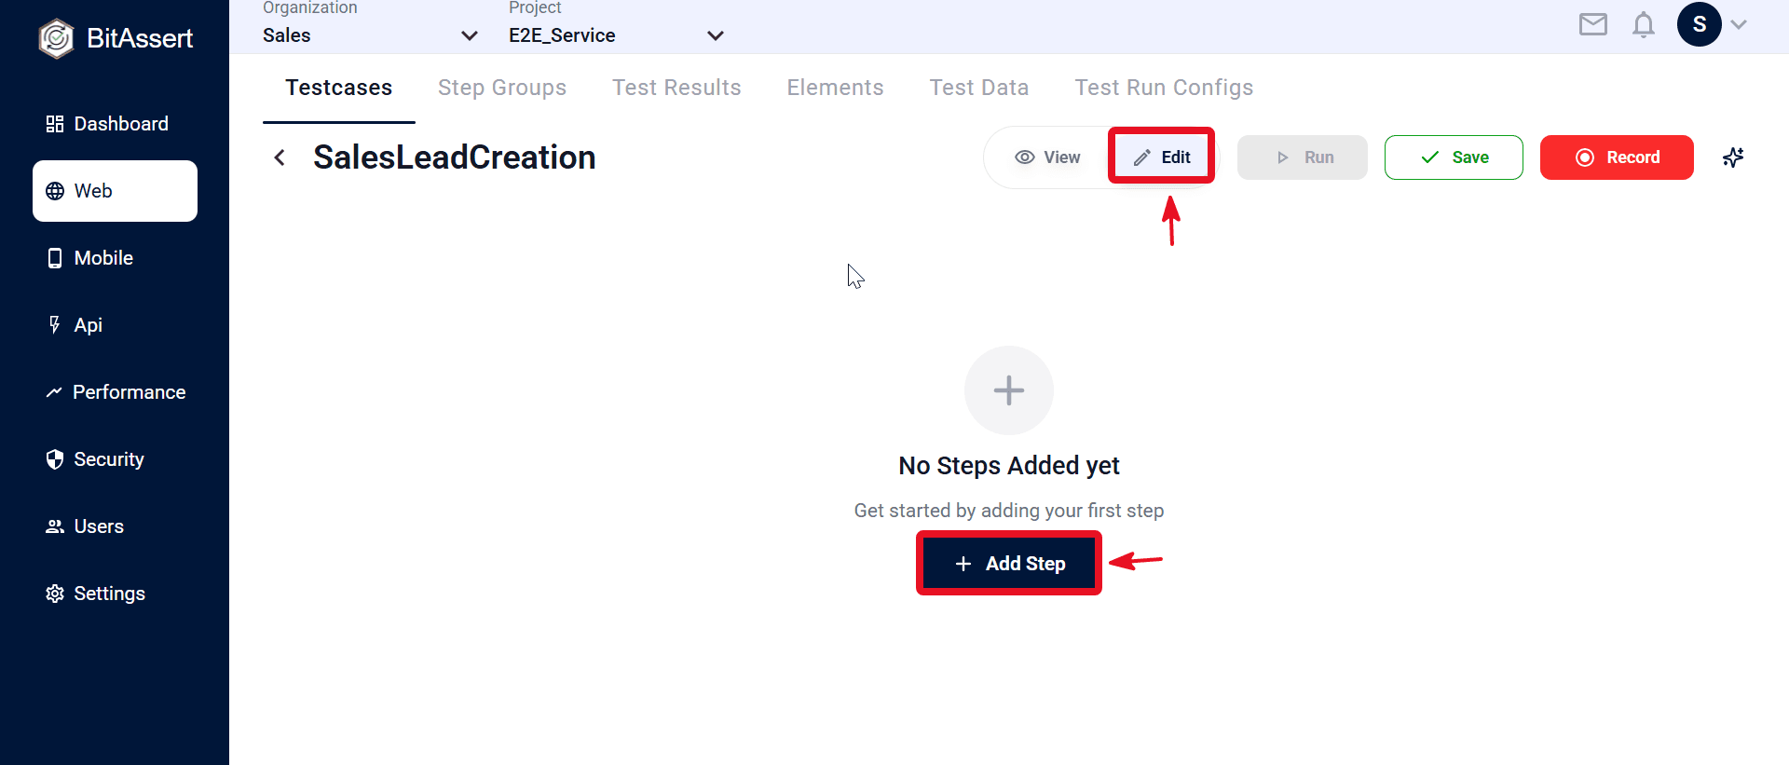Click the large plus circle icon
Image resolution: width=1789 pixels, height=765 pixels.
pyautogui.click(x=1009, y=390)
